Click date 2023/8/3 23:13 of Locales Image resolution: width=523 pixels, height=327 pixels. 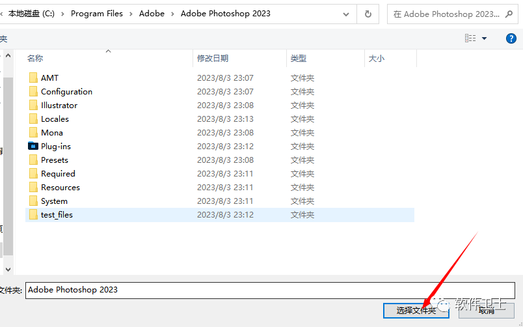coord(225,119)
